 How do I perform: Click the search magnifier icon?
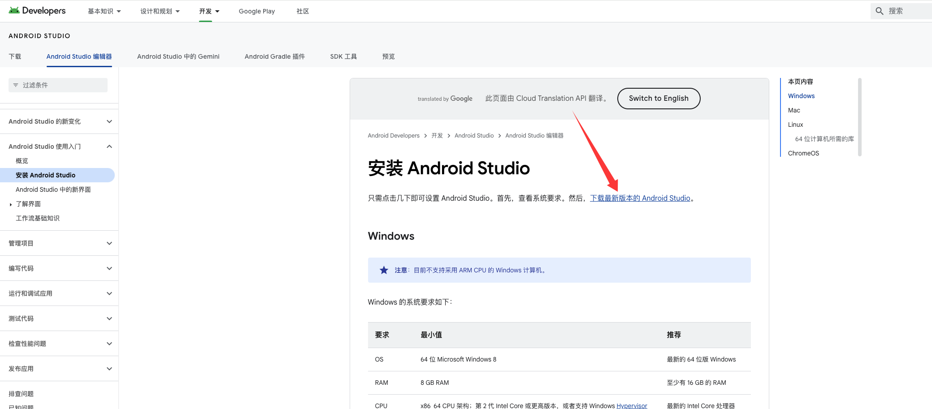point(880,11)
